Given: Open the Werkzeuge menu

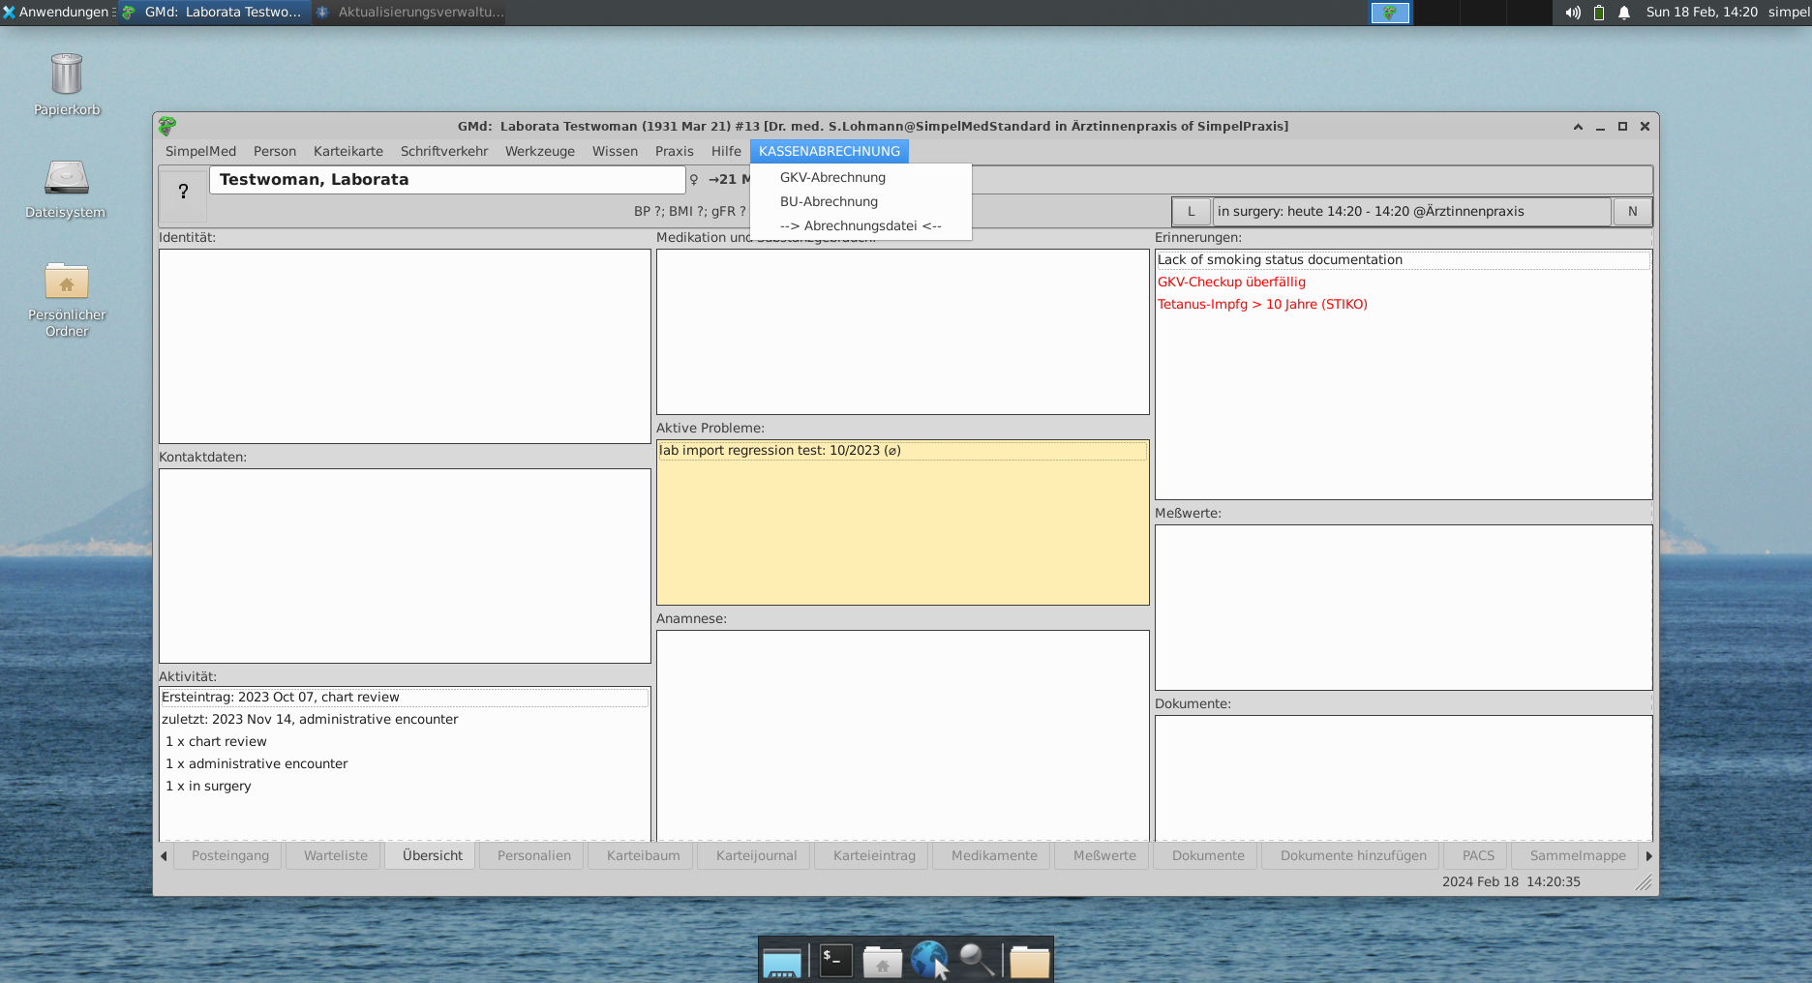Looking at the screenshot, I should tap(540, 151).
